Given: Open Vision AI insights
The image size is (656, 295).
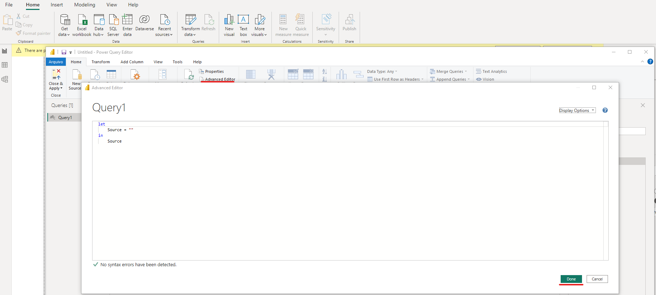Looking at the screenshot, I should point(485,79).
